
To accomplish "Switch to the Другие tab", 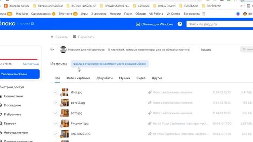I will [x=157, y=78].
